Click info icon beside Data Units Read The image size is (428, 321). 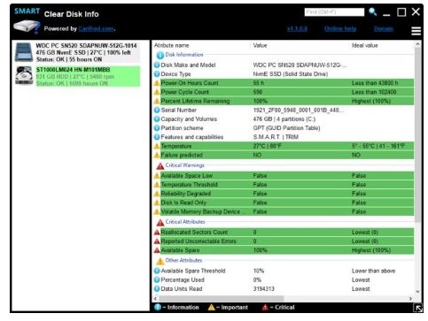(157, 289)
